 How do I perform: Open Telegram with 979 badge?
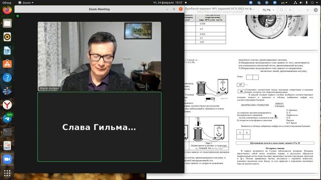tap(7, 118)
